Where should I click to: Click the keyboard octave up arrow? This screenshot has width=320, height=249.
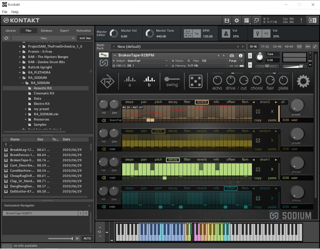(x=100, y=227)
